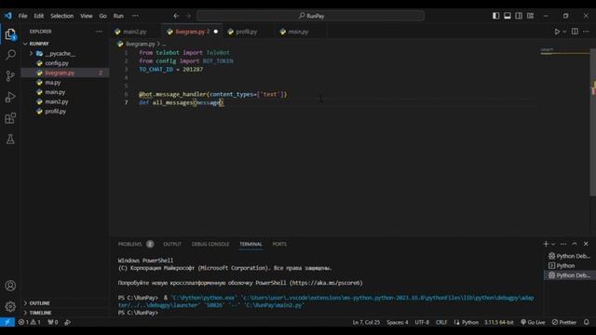Open run button dropdown arrow

coord(564,32)
